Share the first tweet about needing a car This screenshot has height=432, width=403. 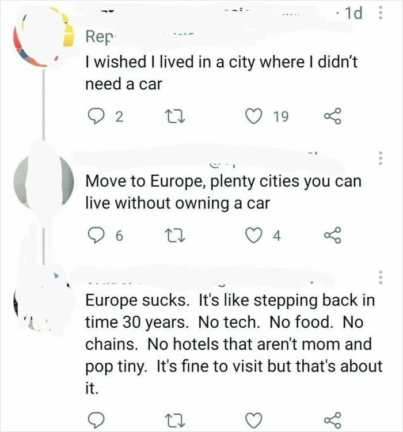tap(333, 116)
